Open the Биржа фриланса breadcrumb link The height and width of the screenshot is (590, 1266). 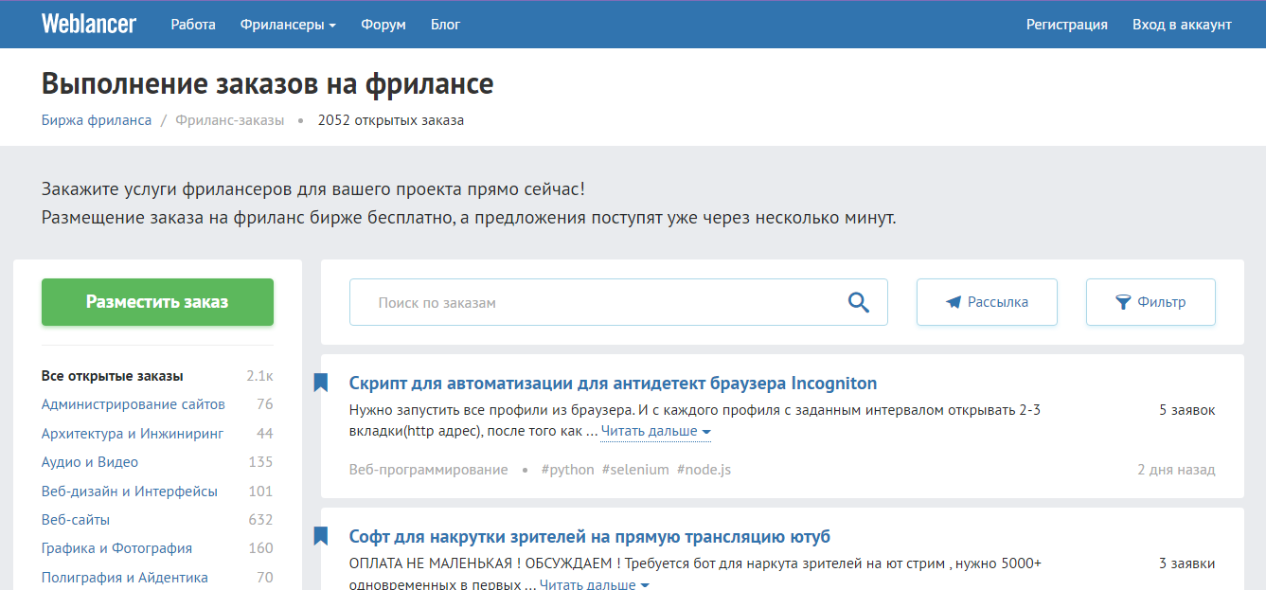pos(95,120)
